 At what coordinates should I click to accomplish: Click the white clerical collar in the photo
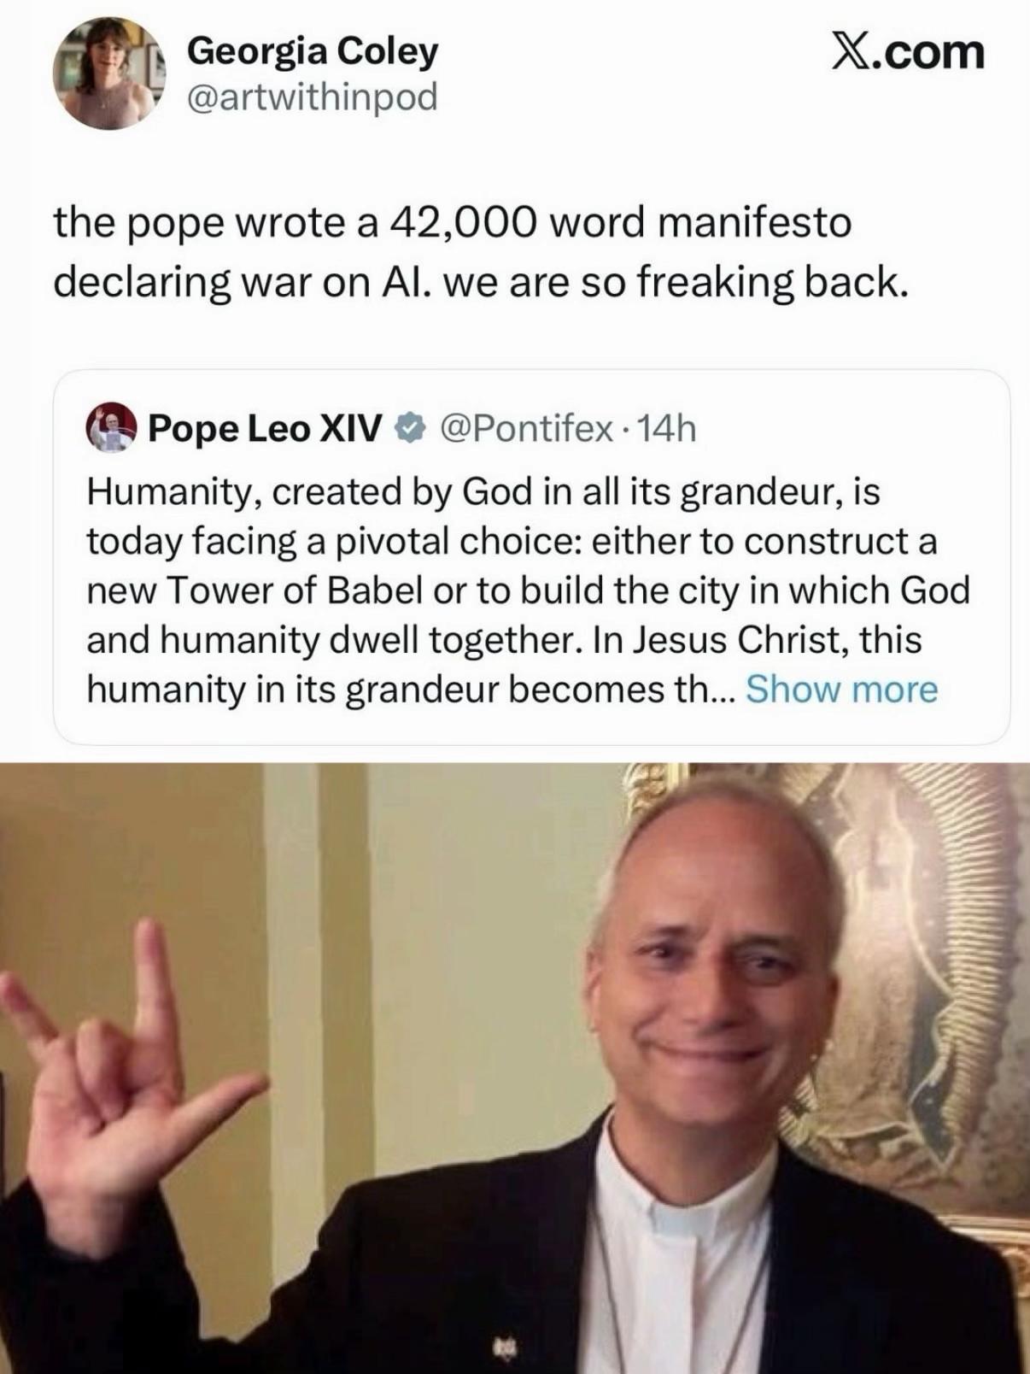coord(683,1196)
